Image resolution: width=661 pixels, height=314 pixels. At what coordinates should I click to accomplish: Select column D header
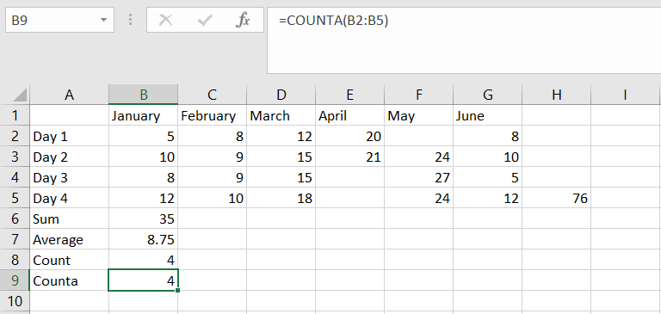click(x=281, y=95)
